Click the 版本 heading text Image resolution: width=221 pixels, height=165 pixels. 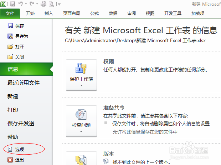coord(109,154)
